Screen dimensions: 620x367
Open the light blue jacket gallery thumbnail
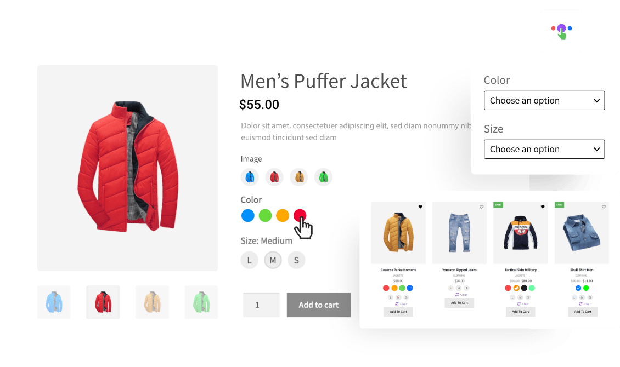[54, 302]
